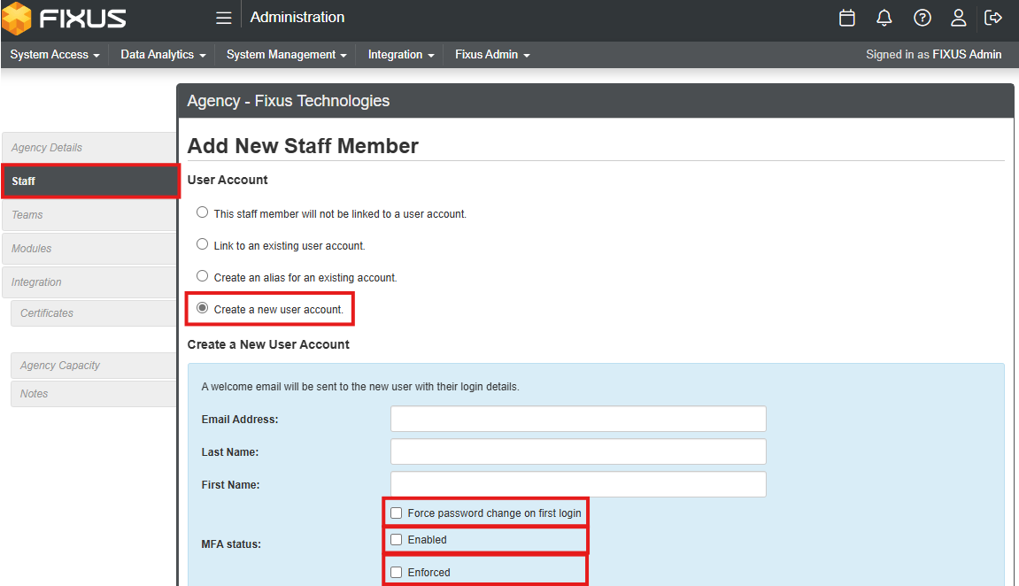The width and height of the screenshot is (1019, 586).
Task: Open the Teams section in the sidebar
Action: (x=27, y=214)
